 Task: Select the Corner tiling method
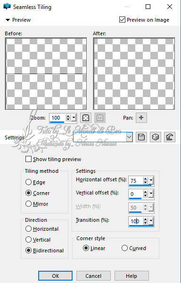pyautogui.click(x=28, y=193)
